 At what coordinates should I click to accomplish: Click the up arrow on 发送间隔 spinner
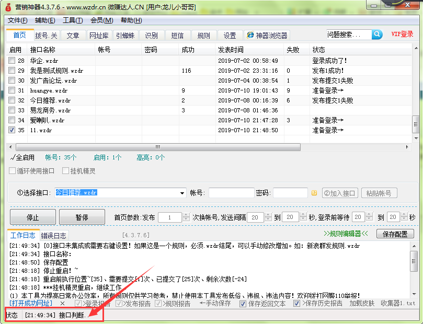(x=269, y=214)
